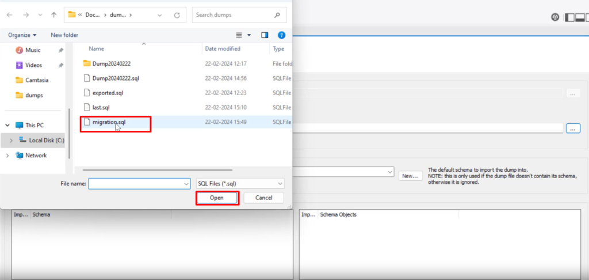
Task: Click the Open button
Action: pyautogui.click(x=217, y=198)
